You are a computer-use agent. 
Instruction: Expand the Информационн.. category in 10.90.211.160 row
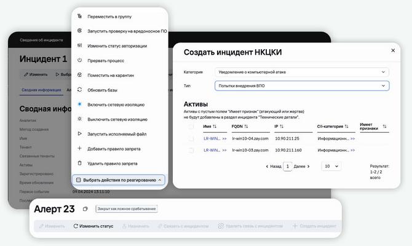pyautogui.click(x=352, y=150)
